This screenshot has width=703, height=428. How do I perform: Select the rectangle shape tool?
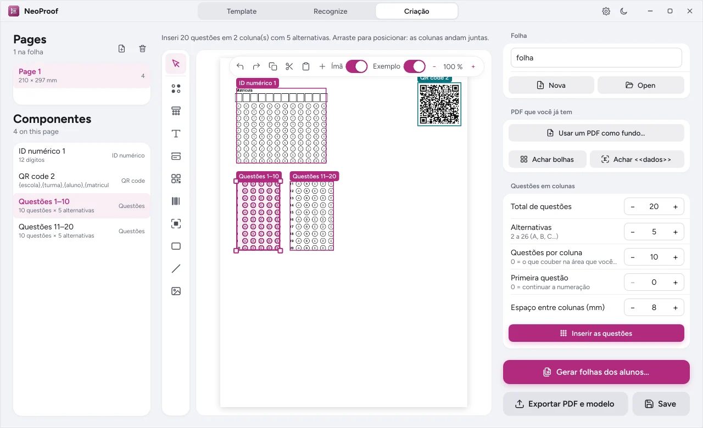[x=176, y=246]
